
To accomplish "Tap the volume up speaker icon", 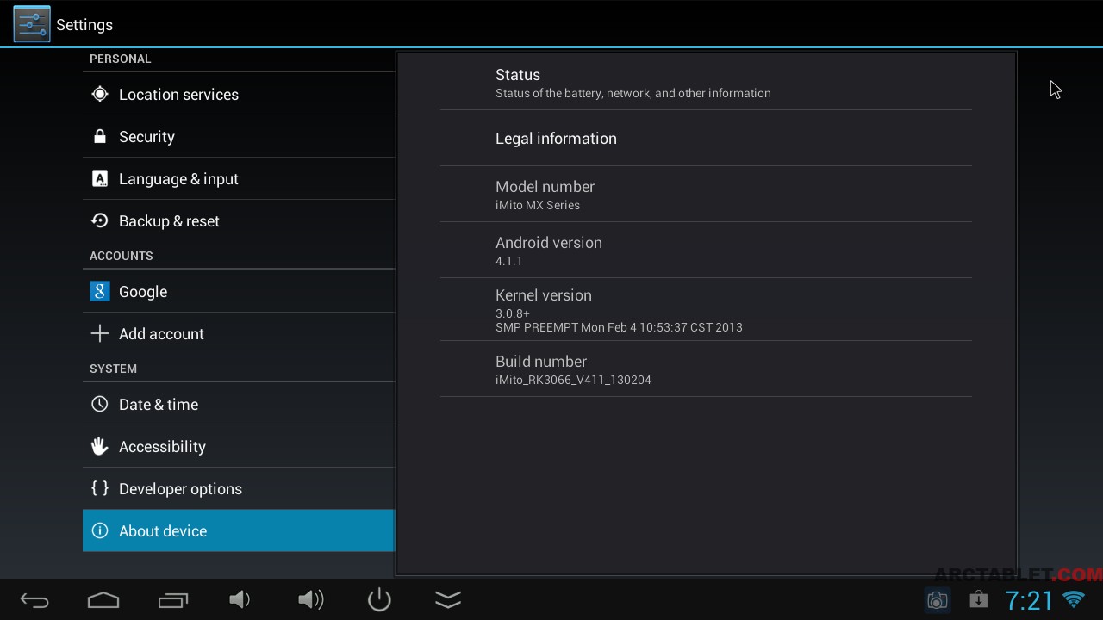I will pos(310,599).
